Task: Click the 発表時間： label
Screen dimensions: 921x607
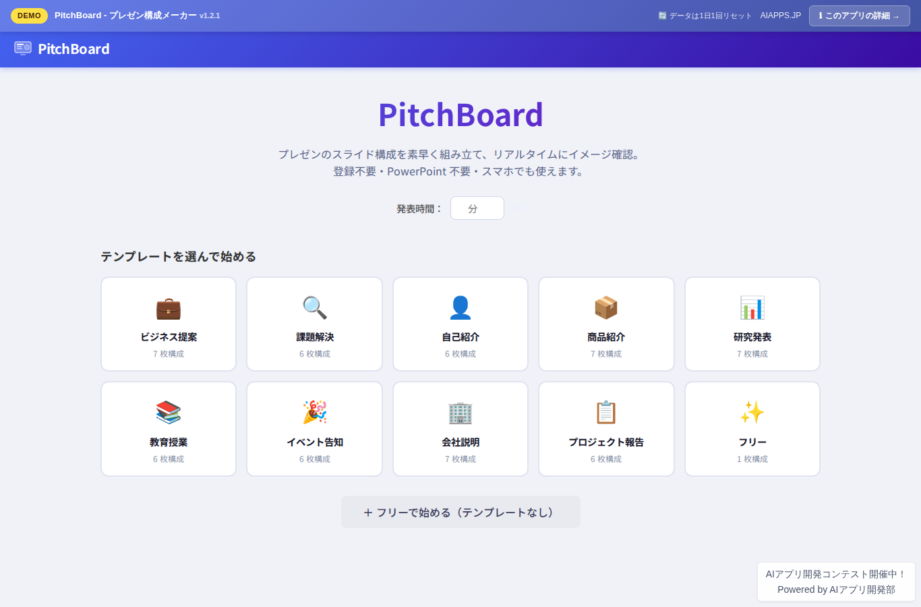Action: click(419, 209)
